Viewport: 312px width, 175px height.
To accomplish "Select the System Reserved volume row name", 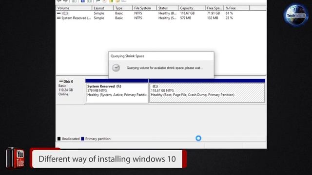I will [x=76, y=18].
